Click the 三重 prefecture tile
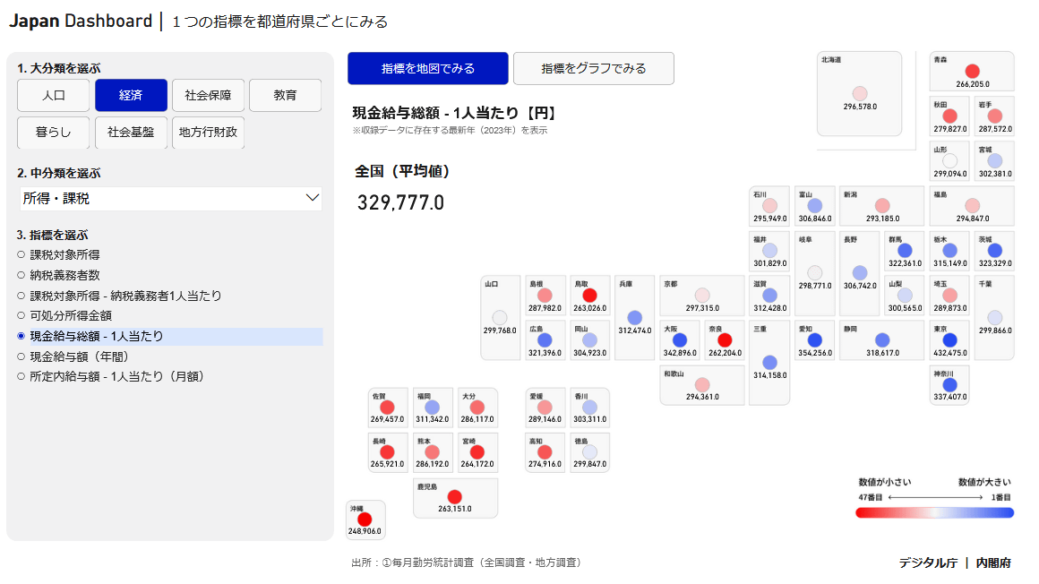Image resolution: width=1039 pixels, height=584 pixels. click(769, 363)
